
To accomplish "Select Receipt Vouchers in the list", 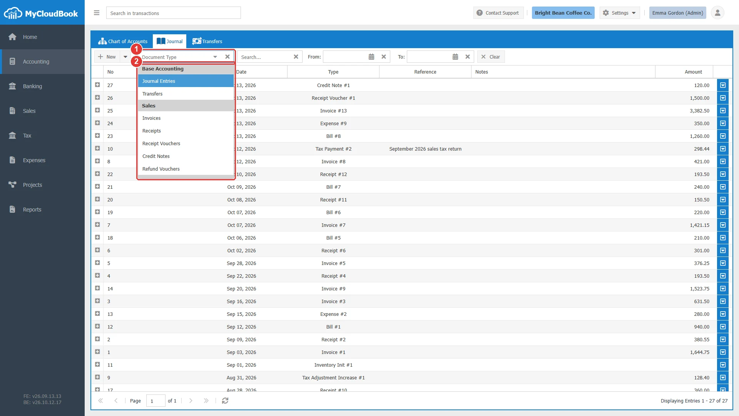I will 186,143.
